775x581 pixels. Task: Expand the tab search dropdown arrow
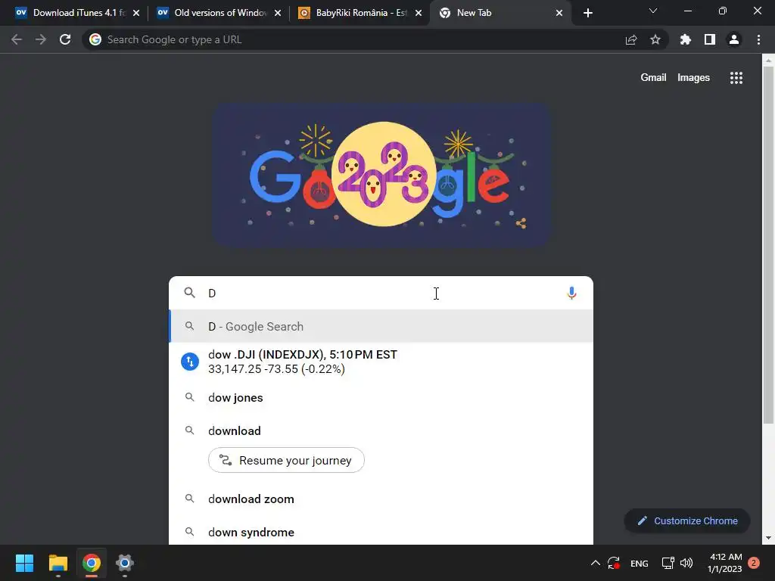[x=653, y=11]
